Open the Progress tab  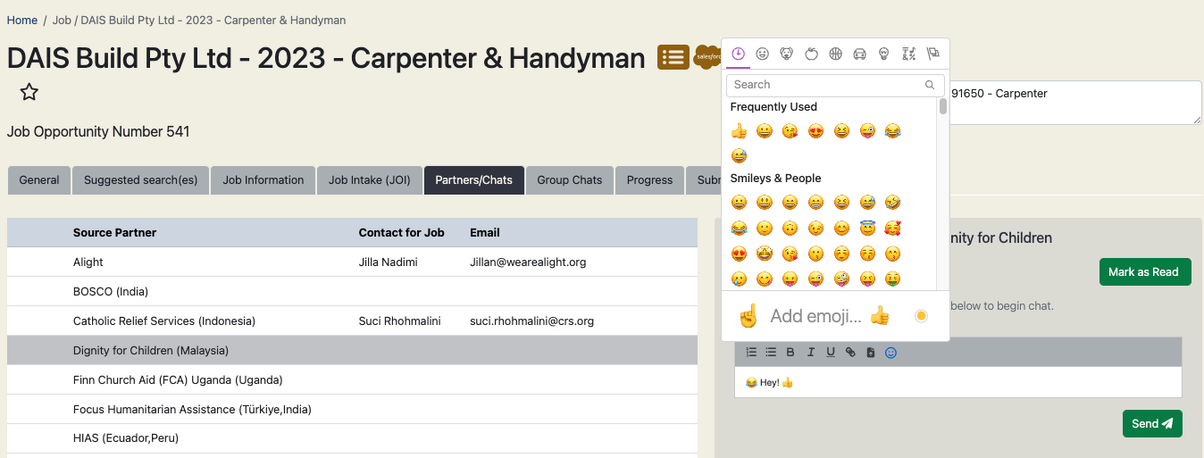coord(649,180)
